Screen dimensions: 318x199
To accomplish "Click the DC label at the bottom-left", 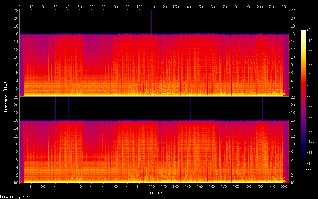I will click(x=15, y=183).
